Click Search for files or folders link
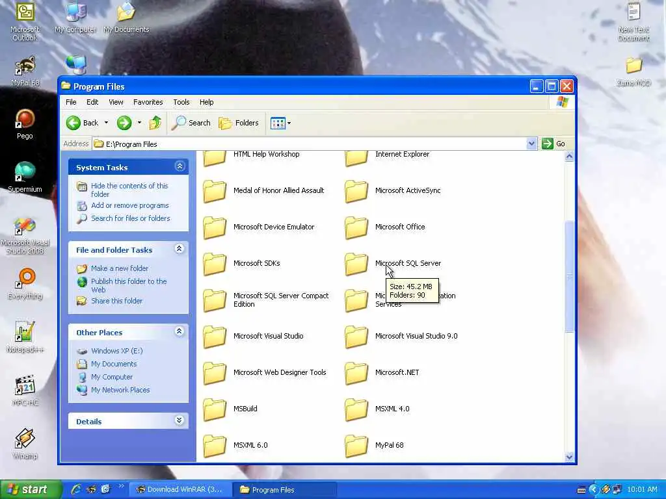 pos(130,218)
